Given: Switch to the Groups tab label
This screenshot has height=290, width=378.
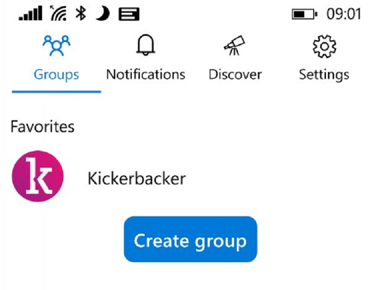Looking at the screenshot, I should click(x=56, y=75).
